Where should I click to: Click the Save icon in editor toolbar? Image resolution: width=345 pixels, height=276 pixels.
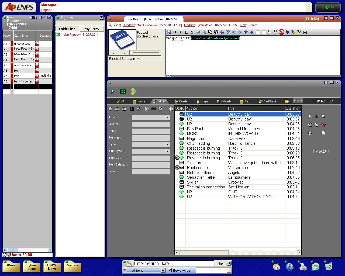click(169, 32)
